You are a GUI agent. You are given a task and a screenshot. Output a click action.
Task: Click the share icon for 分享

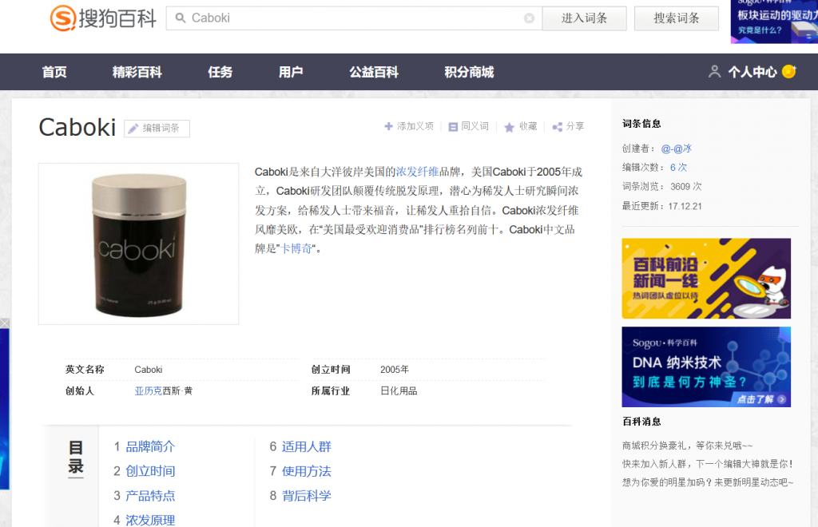point(557,127)
